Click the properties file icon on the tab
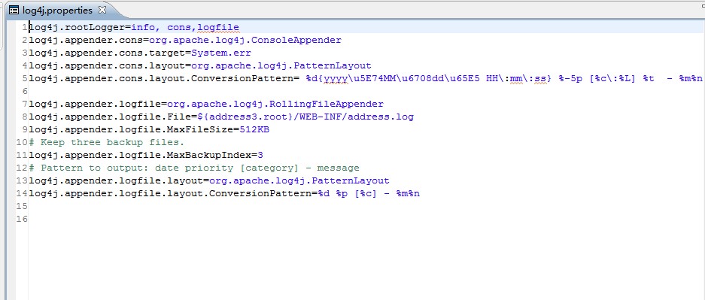The height and width of the screenshot is (300, 705). (14, 10)
